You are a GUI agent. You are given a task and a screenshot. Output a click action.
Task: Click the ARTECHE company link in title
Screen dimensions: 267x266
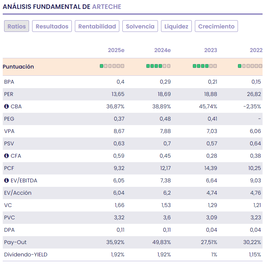point(107,7)
